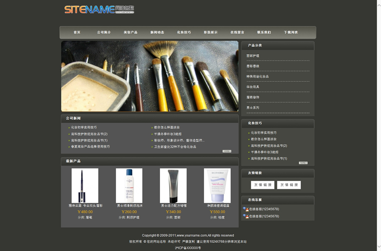This screenshot has width=381, height=251.
Task: Click MORE icon in 公司新闻 panel
Action: click(227, 151)
